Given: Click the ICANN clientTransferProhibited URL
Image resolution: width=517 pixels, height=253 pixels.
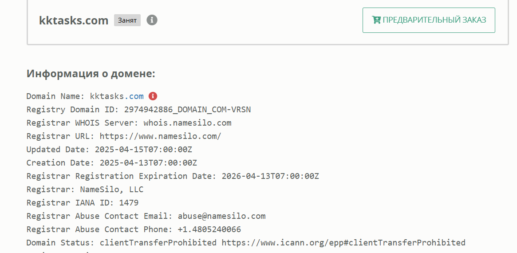Looking at the screenshot, I should pyautogui.click(x=343, y=243).
